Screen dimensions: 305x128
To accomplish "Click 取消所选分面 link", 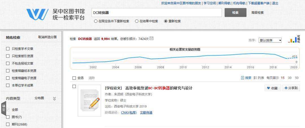I will tap(47, 37).
